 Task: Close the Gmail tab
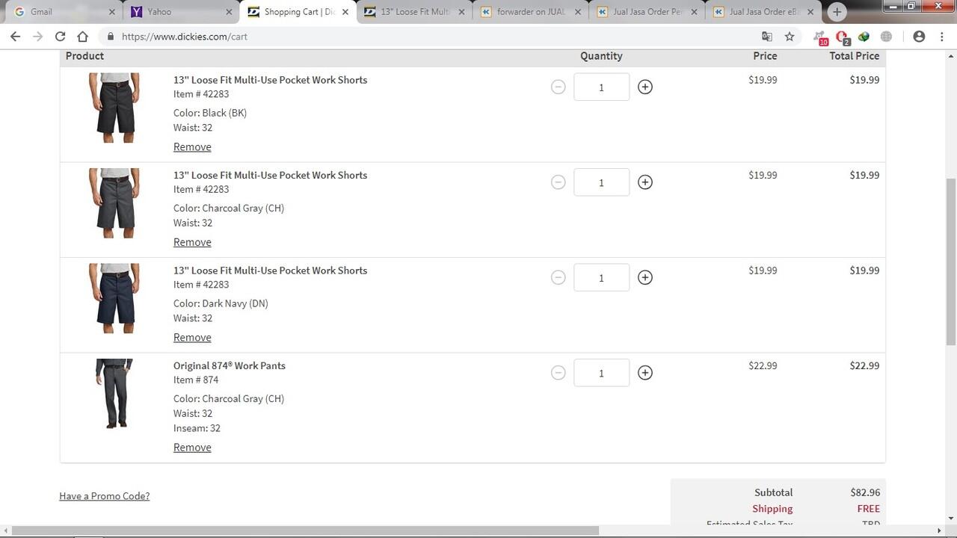(112, 12)
